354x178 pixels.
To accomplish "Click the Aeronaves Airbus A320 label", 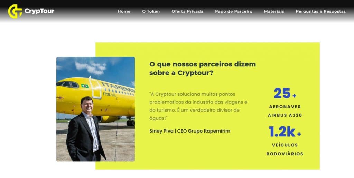I will [x=285, y=111].
